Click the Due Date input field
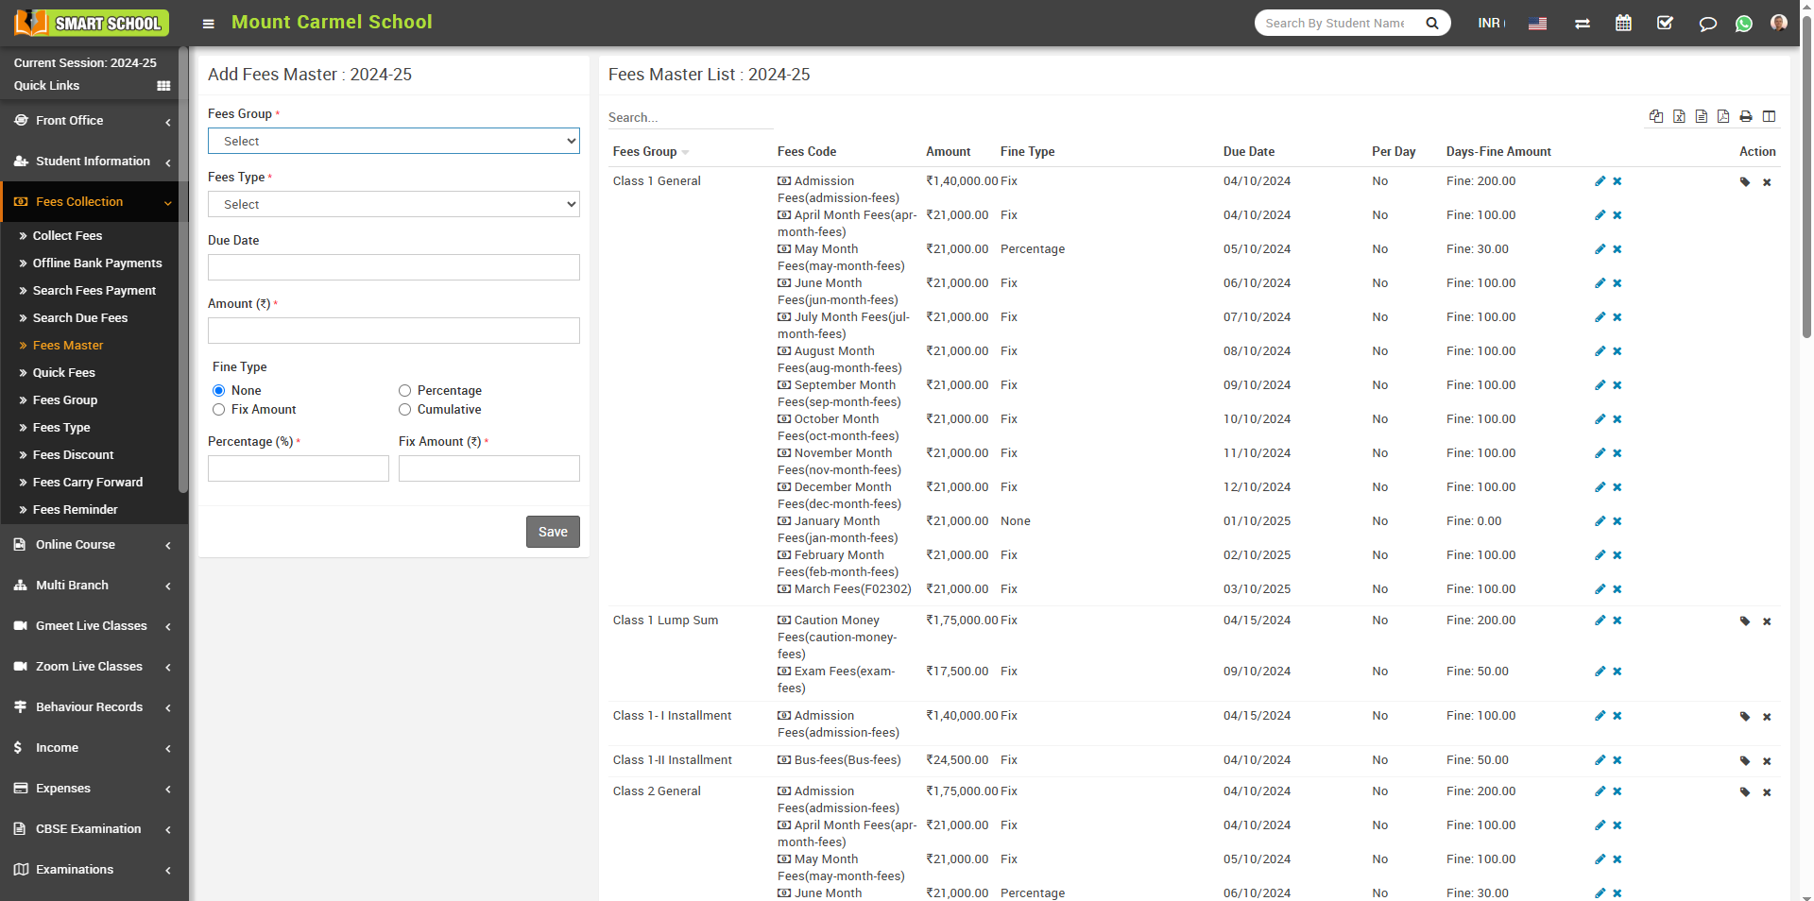The image size is (1814, 901). tap(393, 267)
